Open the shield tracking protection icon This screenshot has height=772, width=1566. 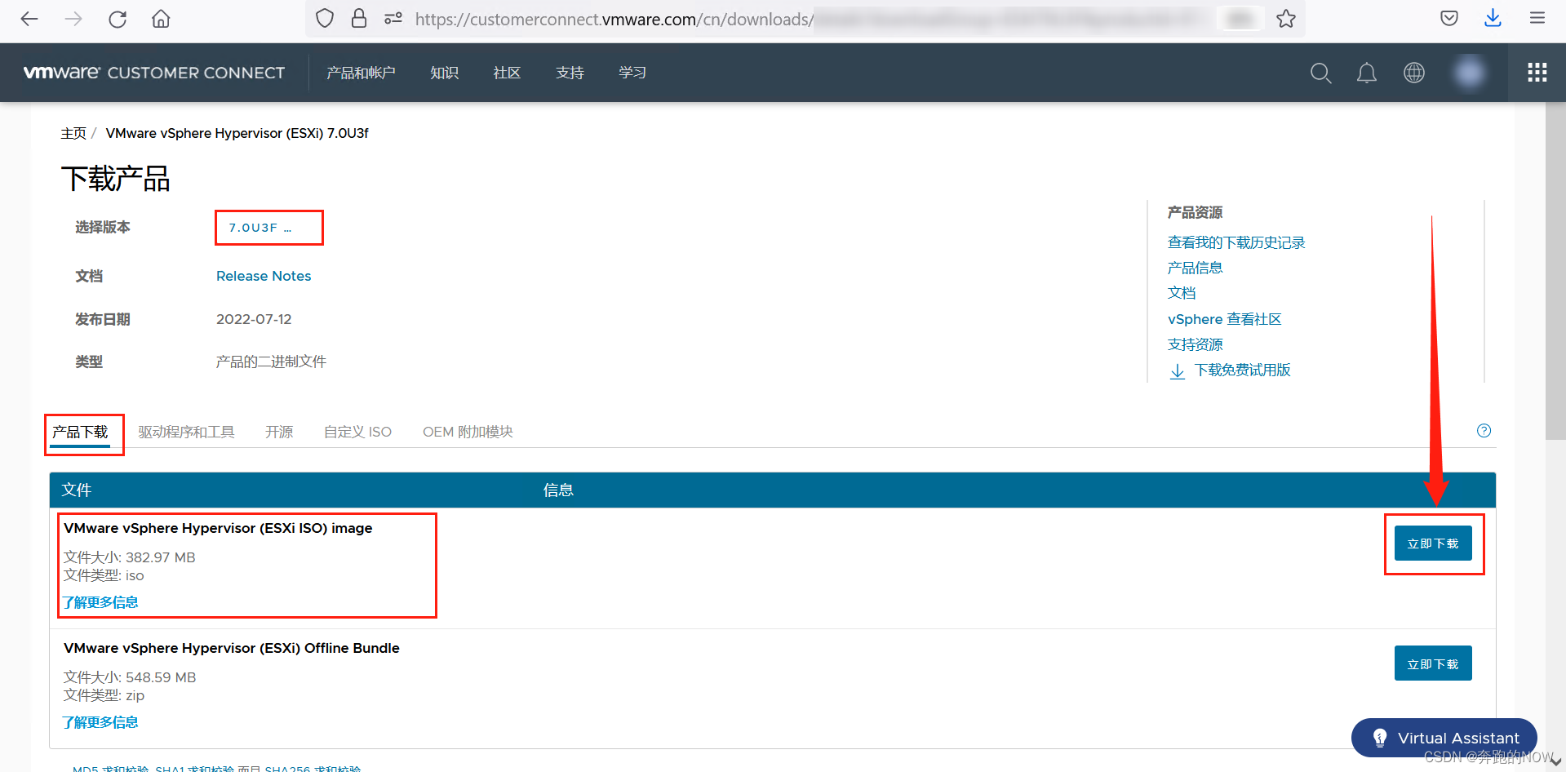[x=325, y=18]
